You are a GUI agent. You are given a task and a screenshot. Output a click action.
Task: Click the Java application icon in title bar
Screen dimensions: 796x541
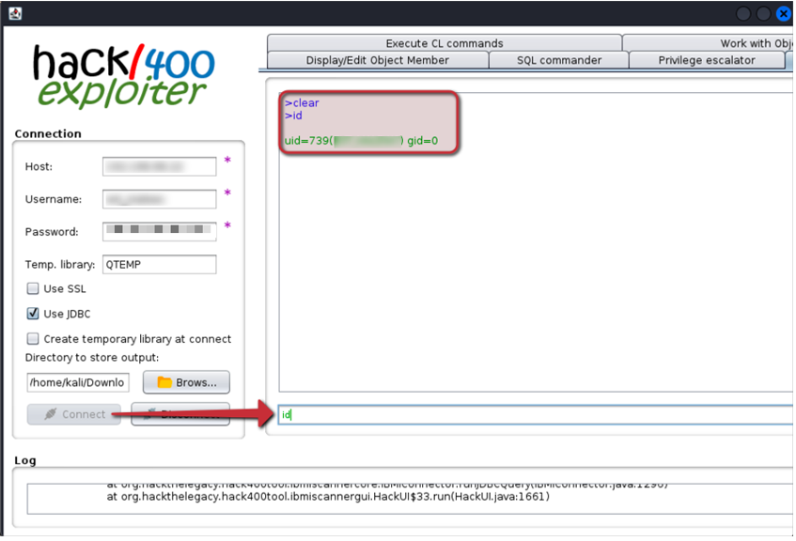tap(15, 13)
